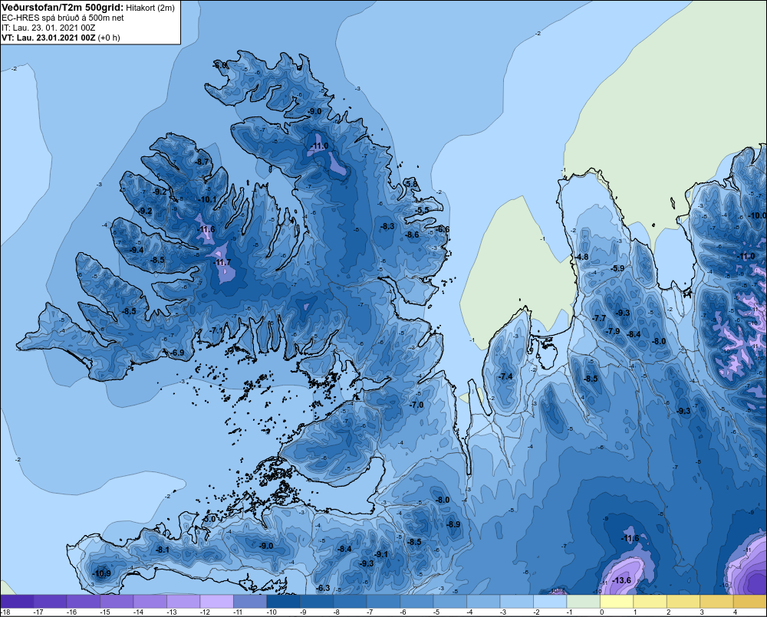
Task: Click the -5.9 temperature label
Action: click(x=617, y=268)
